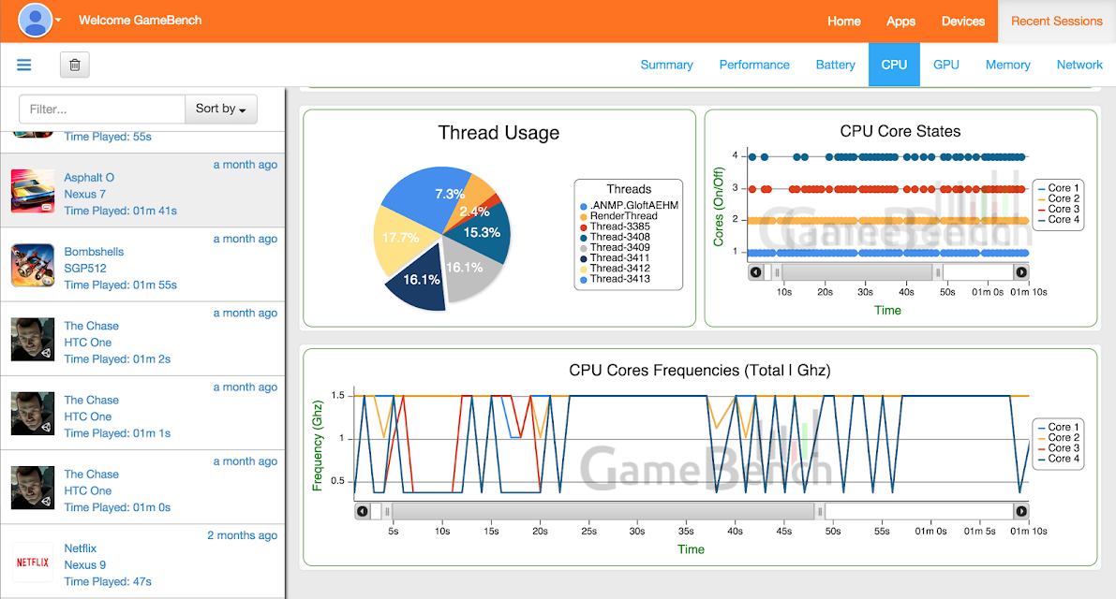Screen dimensions: 1116x599
Task: Click the Netflix session title
Action: pyautogui.click(x=81, y=548)
